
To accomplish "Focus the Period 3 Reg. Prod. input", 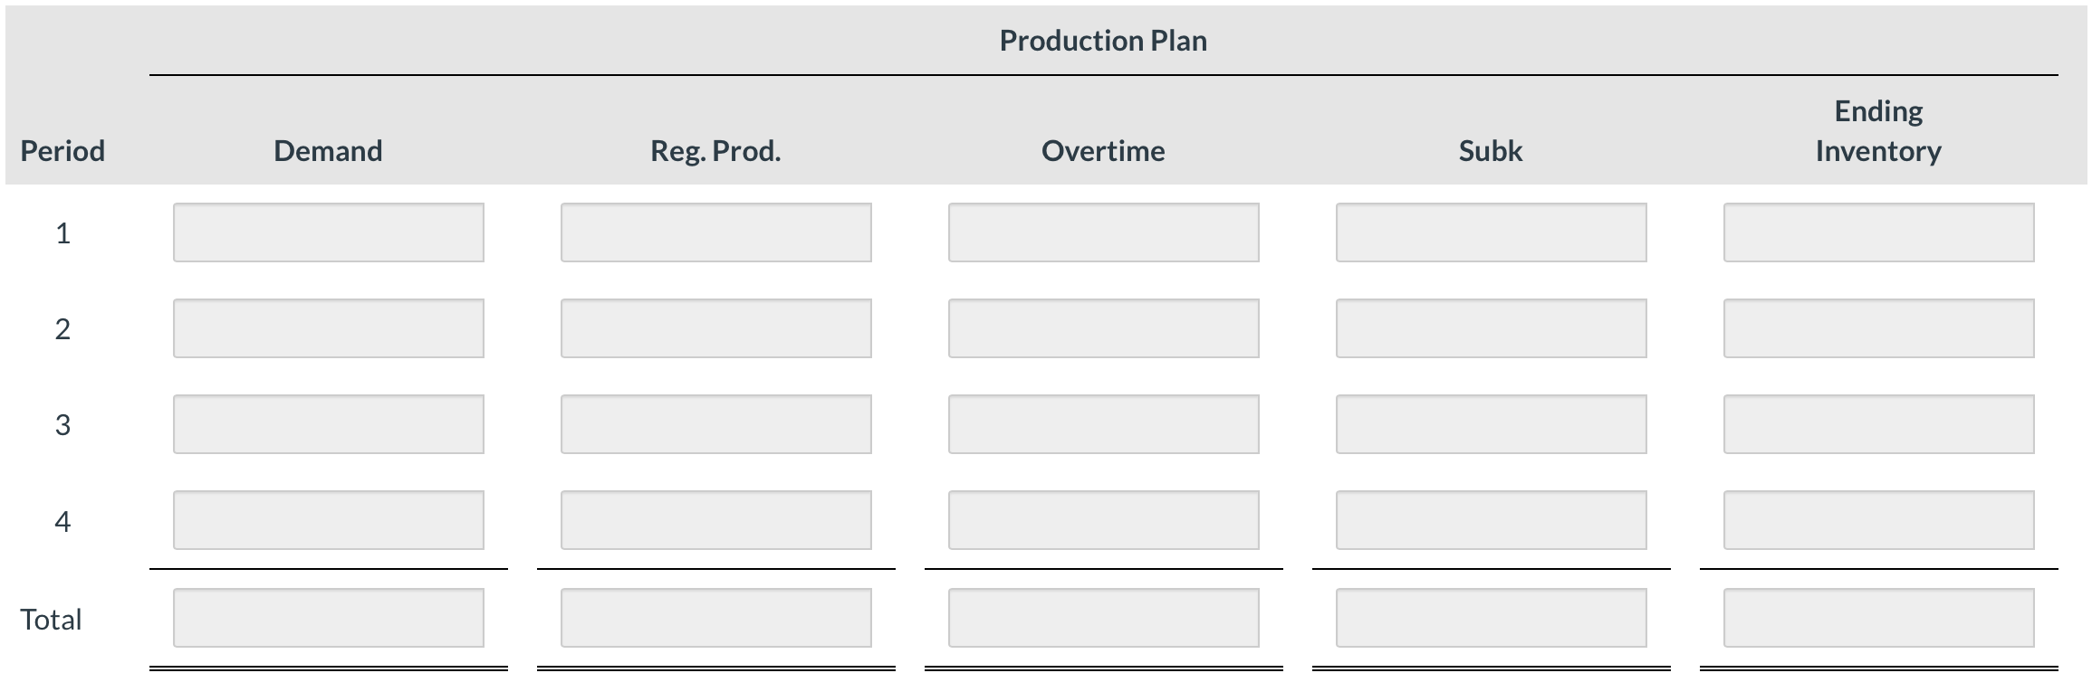I will (x=715, y=424).
